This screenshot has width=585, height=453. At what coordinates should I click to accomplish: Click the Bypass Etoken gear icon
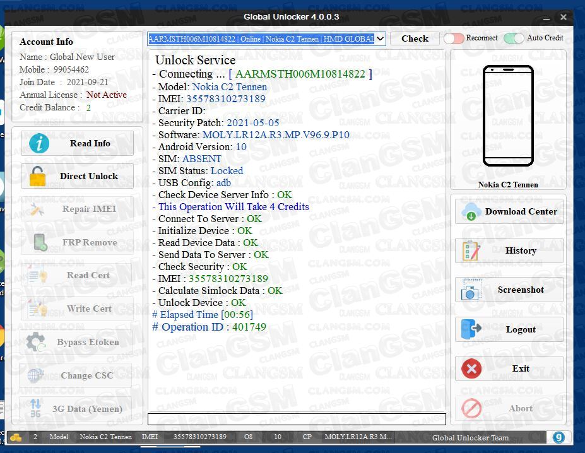pyautogui.click(x=36, y=342)
